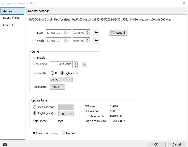Increase Start time with up spinner arrow
This screenshot has height=147, width=188.
click(x=88, y=31)
